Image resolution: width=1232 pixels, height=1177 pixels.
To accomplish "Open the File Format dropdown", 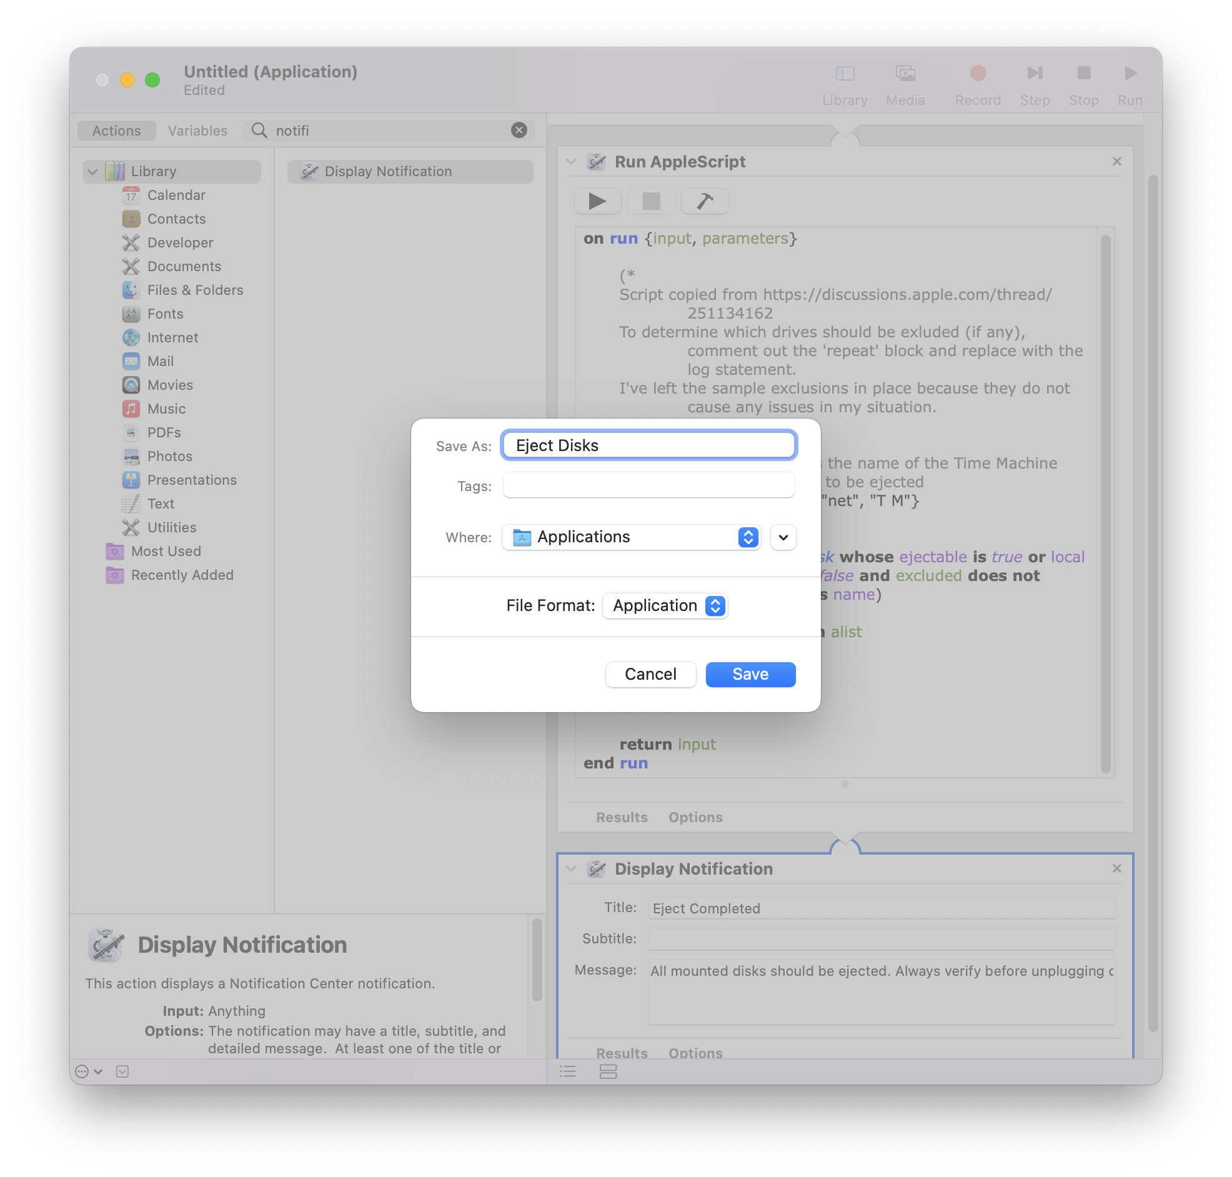I will 664,605.
